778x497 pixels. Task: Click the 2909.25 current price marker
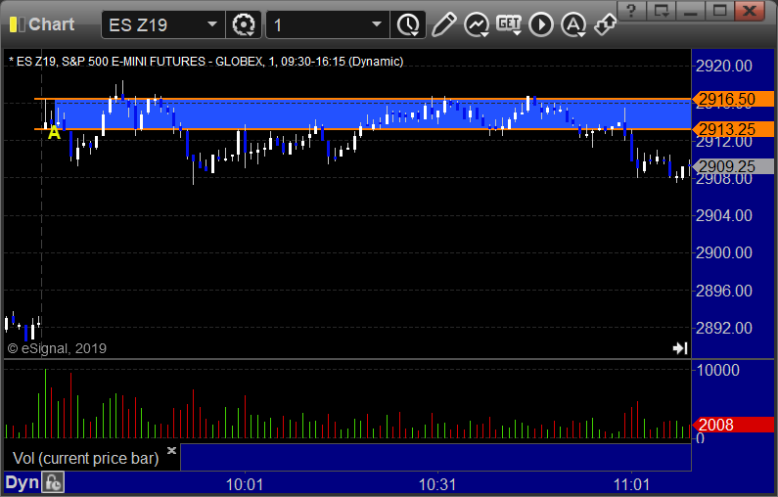(732, 166)
